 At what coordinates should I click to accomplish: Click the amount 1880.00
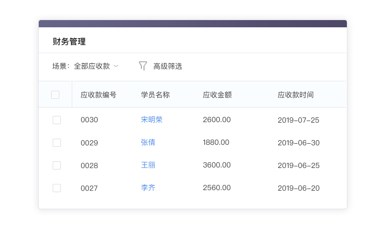coord(216,142)
